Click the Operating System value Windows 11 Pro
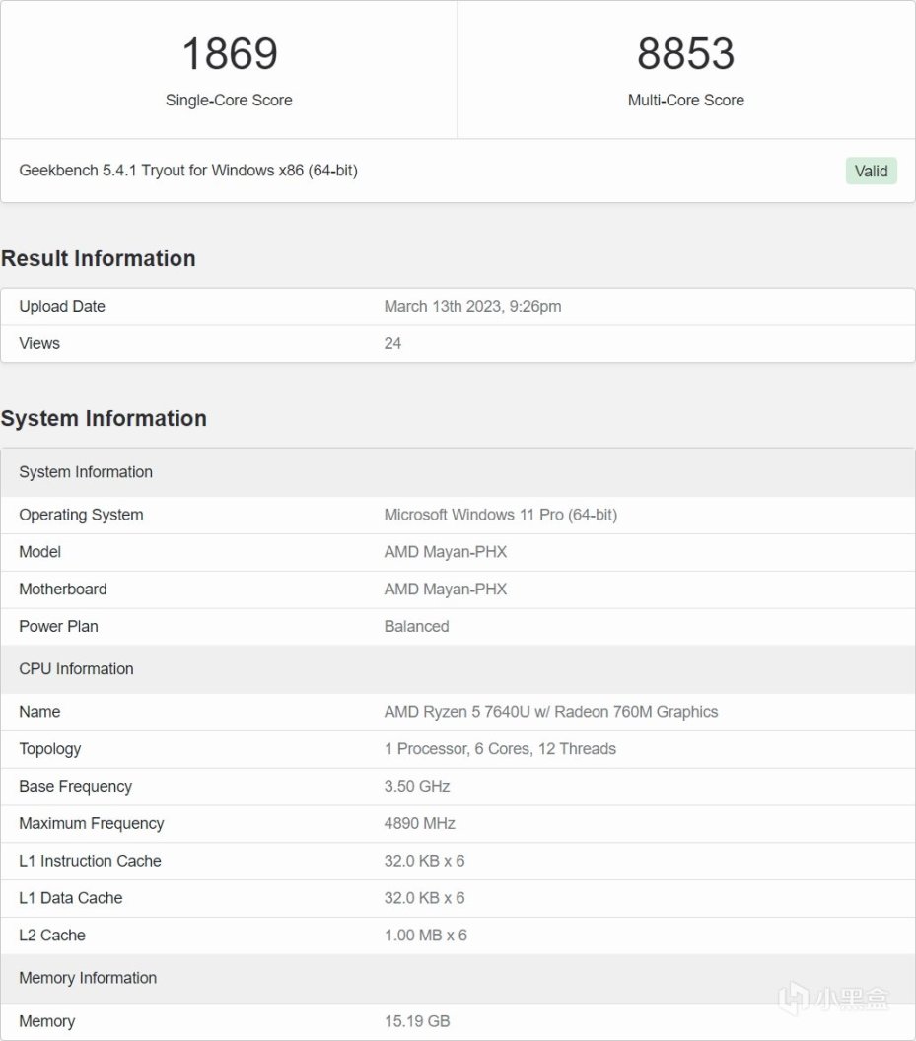 pyautogui.click(x=500, y=515)
